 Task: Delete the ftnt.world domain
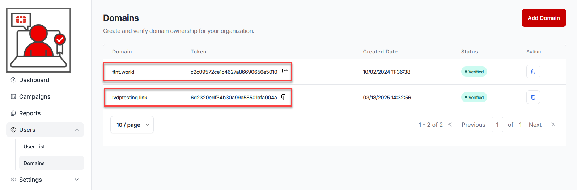(533, 72)
